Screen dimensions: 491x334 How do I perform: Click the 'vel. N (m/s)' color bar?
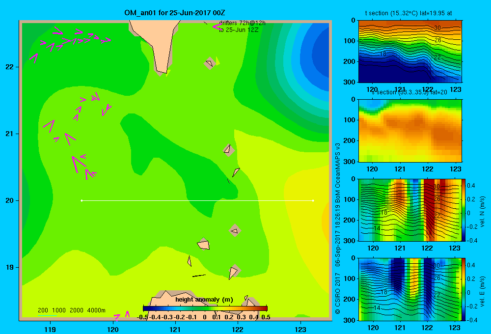tap(464, 210)
